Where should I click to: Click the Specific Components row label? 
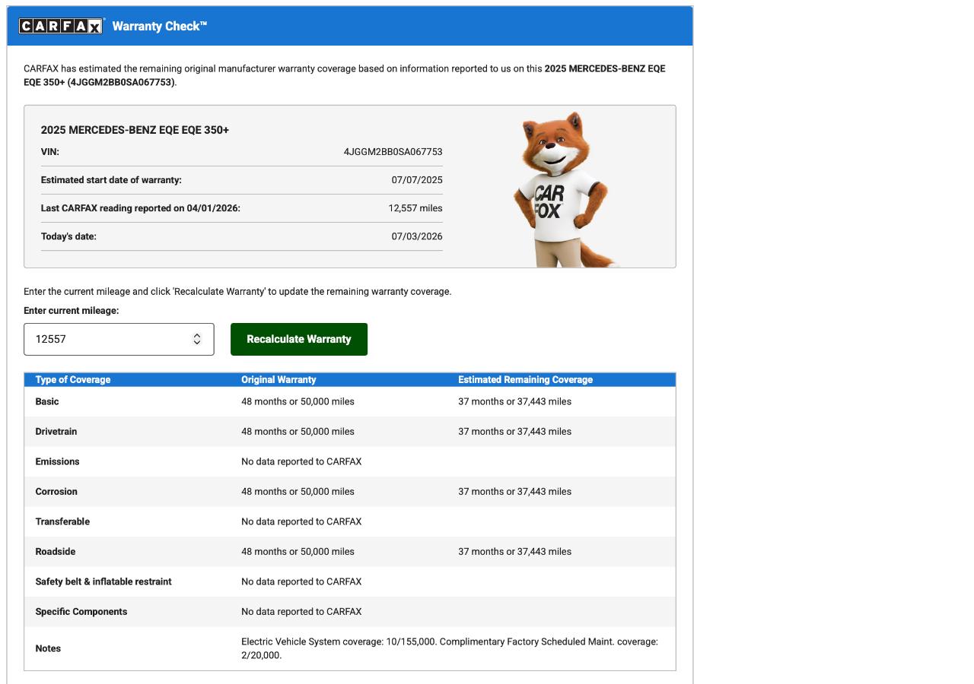pos(81,612)
